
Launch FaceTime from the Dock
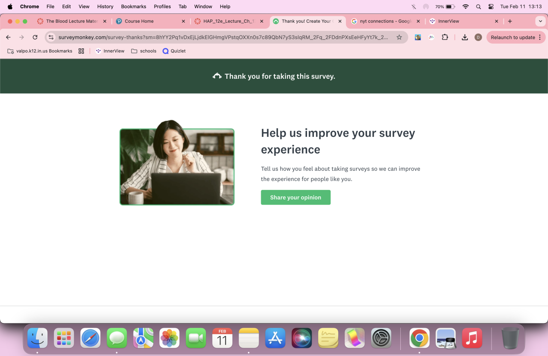pyautogui.click(x=196, y=338)
